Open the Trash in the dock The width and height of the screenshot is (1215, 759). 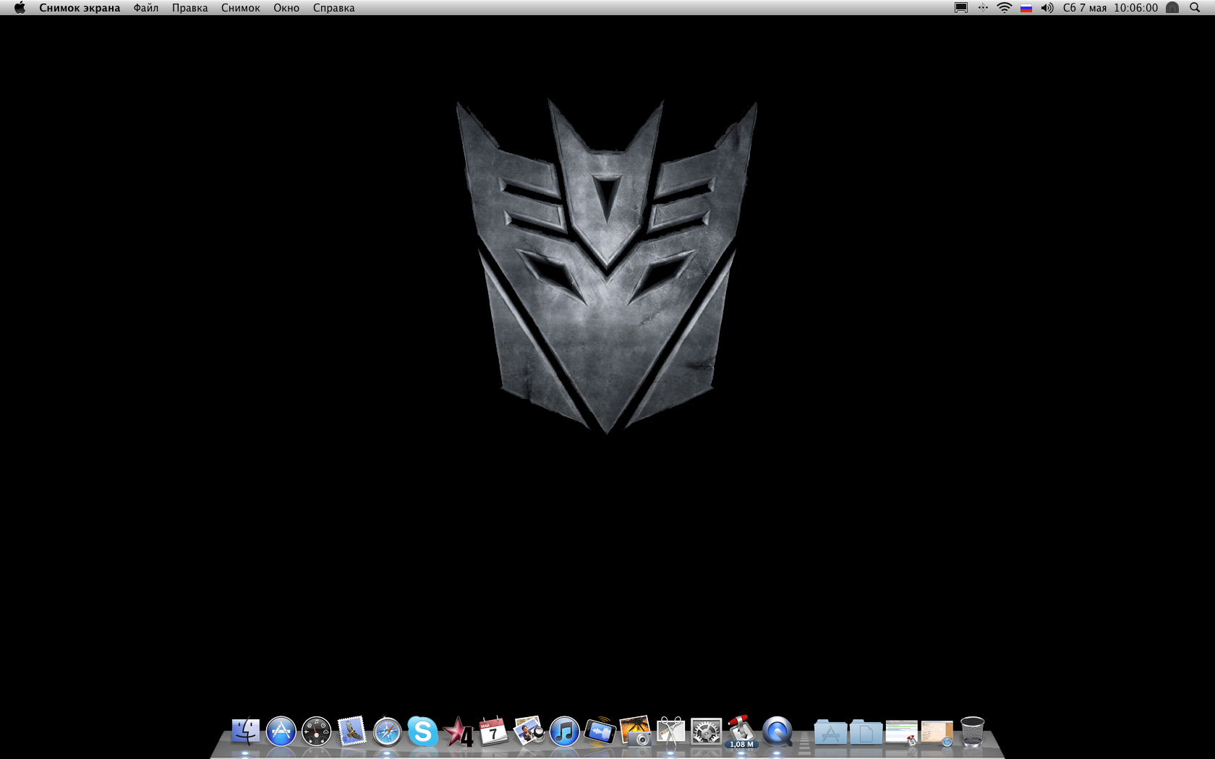point(972,732)
